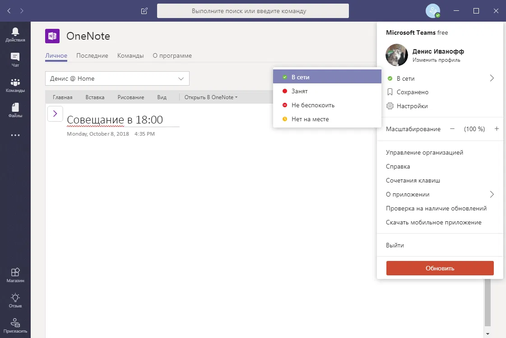Image resolution: width=506 pixels, height=338 pixels.
Task: Open the Главная ribbon tab
Action: click(63, 97)
